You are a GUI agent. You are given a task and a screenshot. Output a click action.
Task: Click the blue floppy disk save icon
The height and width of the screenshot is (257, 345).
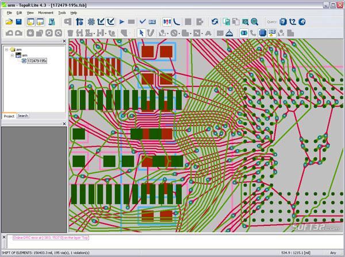[x=19, y=22]
